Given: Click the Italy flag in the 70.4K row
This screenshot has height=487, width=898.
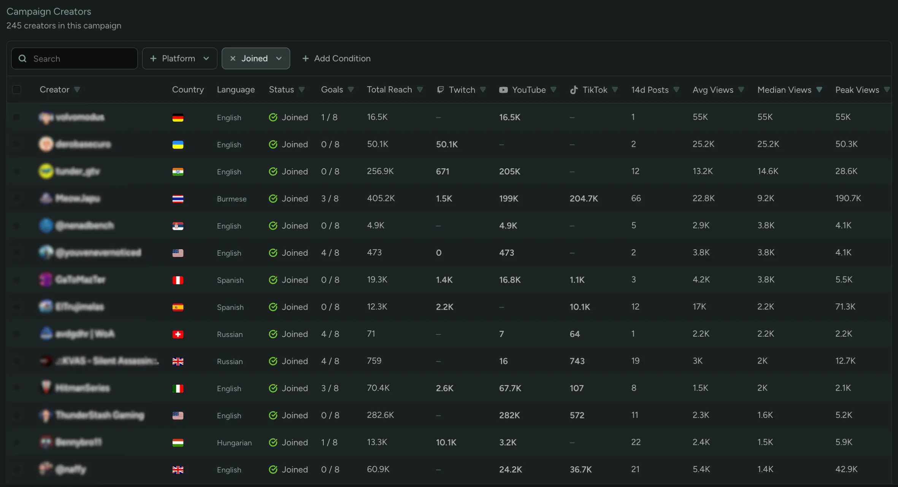Looking at the screenshot, I should [178, 389].
